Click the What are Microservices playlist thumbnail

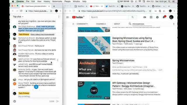(x=94, y=68)
